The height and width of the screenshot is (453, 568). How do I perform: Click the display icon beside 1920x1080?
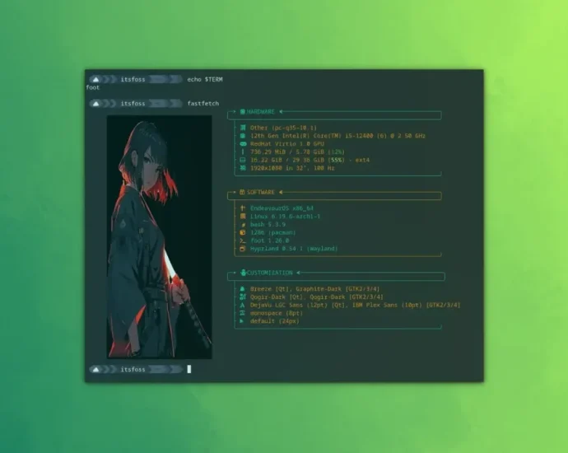tap(243, 168)
